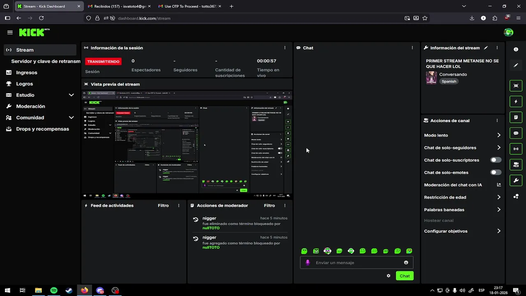Open the external link icon for Moderación del chat con IA
This screenshot has width=526, height=296.
coord(499,185)
